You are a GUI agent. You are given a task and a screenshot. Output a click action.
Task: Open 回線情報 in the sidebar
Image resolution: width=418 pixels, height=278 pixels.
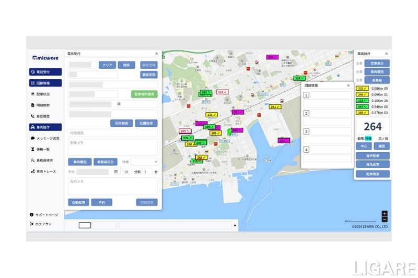[45, 83]
